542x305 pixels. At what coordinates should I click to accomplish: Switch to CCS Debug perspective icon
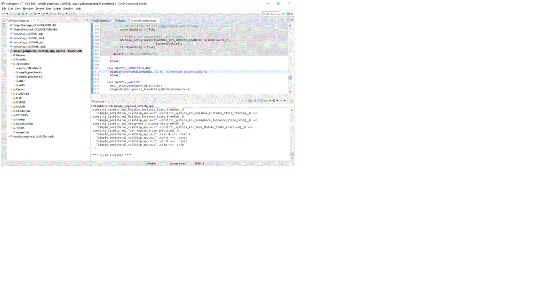[x=292, y=14]
